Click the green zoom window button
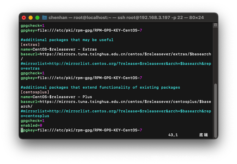 37,18
